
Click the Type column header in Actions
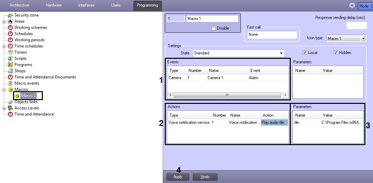[x=189, y=115]
